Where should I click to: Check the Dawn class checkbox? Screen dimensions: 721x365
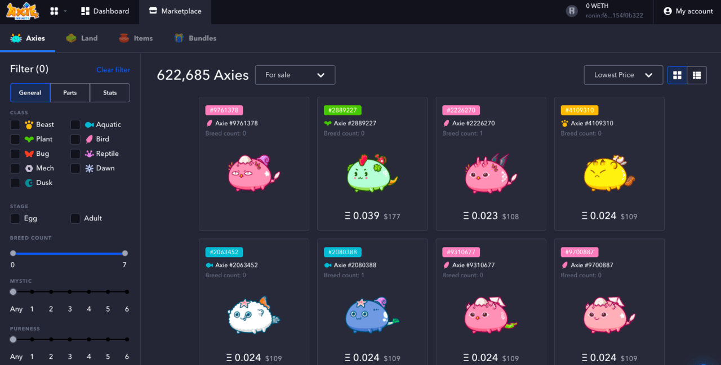(75, 169)
